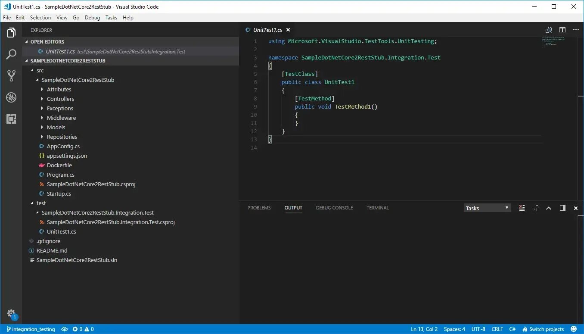Move the panel to the right side
Image resolution: width=584 pixels, height=334 pixels.
click(x=562, y=208)
